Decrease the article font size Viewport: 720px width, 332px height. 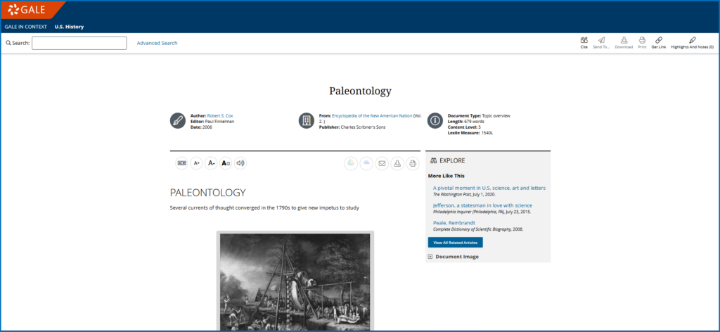[197, 163]
